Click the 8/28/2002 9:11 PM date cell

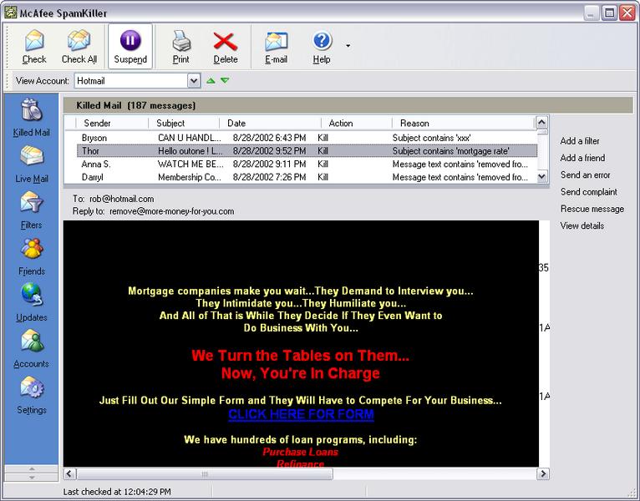[x=269, y=164]
